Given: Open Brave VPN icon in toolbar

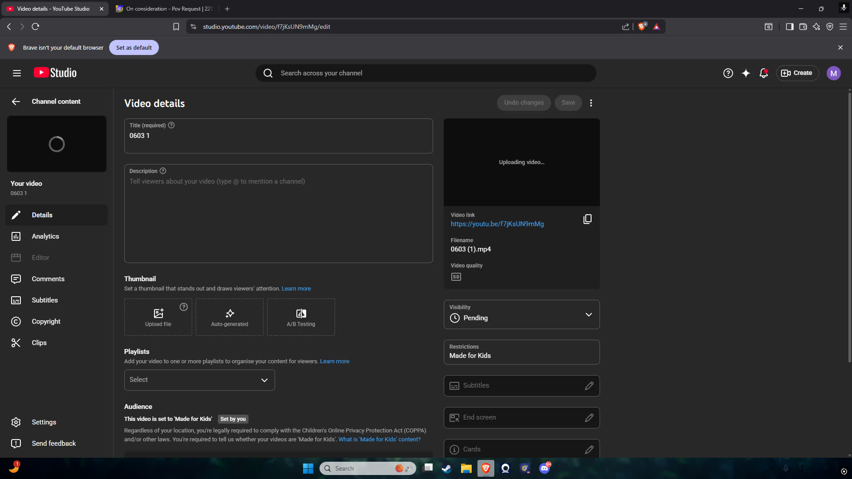Looking at the screenshot, I should [x=830, y=27].
